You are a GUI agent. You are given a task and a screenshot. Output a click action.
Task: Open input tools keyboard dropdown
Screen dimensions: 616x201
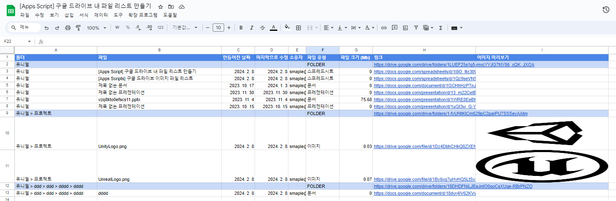coord(457,28)
